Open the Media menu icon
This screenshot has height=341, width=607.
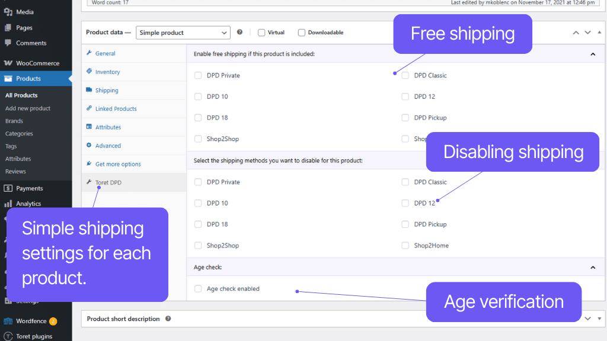coord(8,12)
